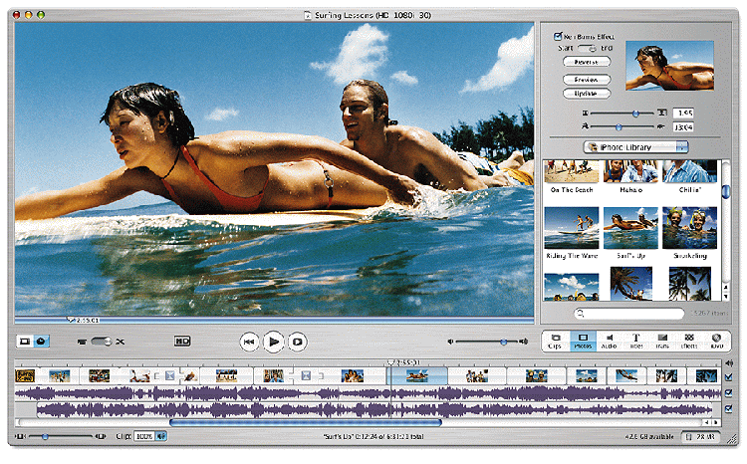The width and height of the screenshot is (747, 464).
Task: Select the Photos pane tab
Action: [583, 342]
